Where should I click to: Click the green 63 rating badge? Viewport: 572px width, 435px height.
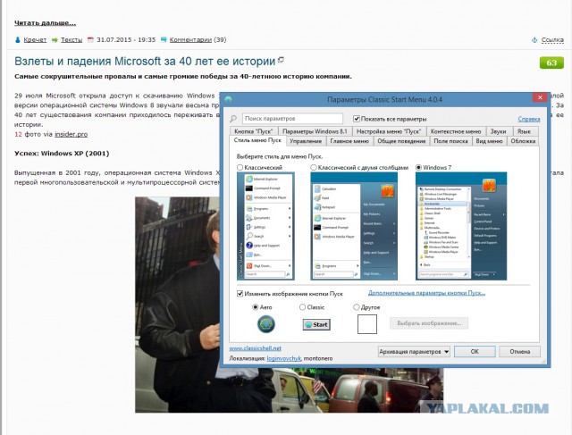tap(551, 63)
